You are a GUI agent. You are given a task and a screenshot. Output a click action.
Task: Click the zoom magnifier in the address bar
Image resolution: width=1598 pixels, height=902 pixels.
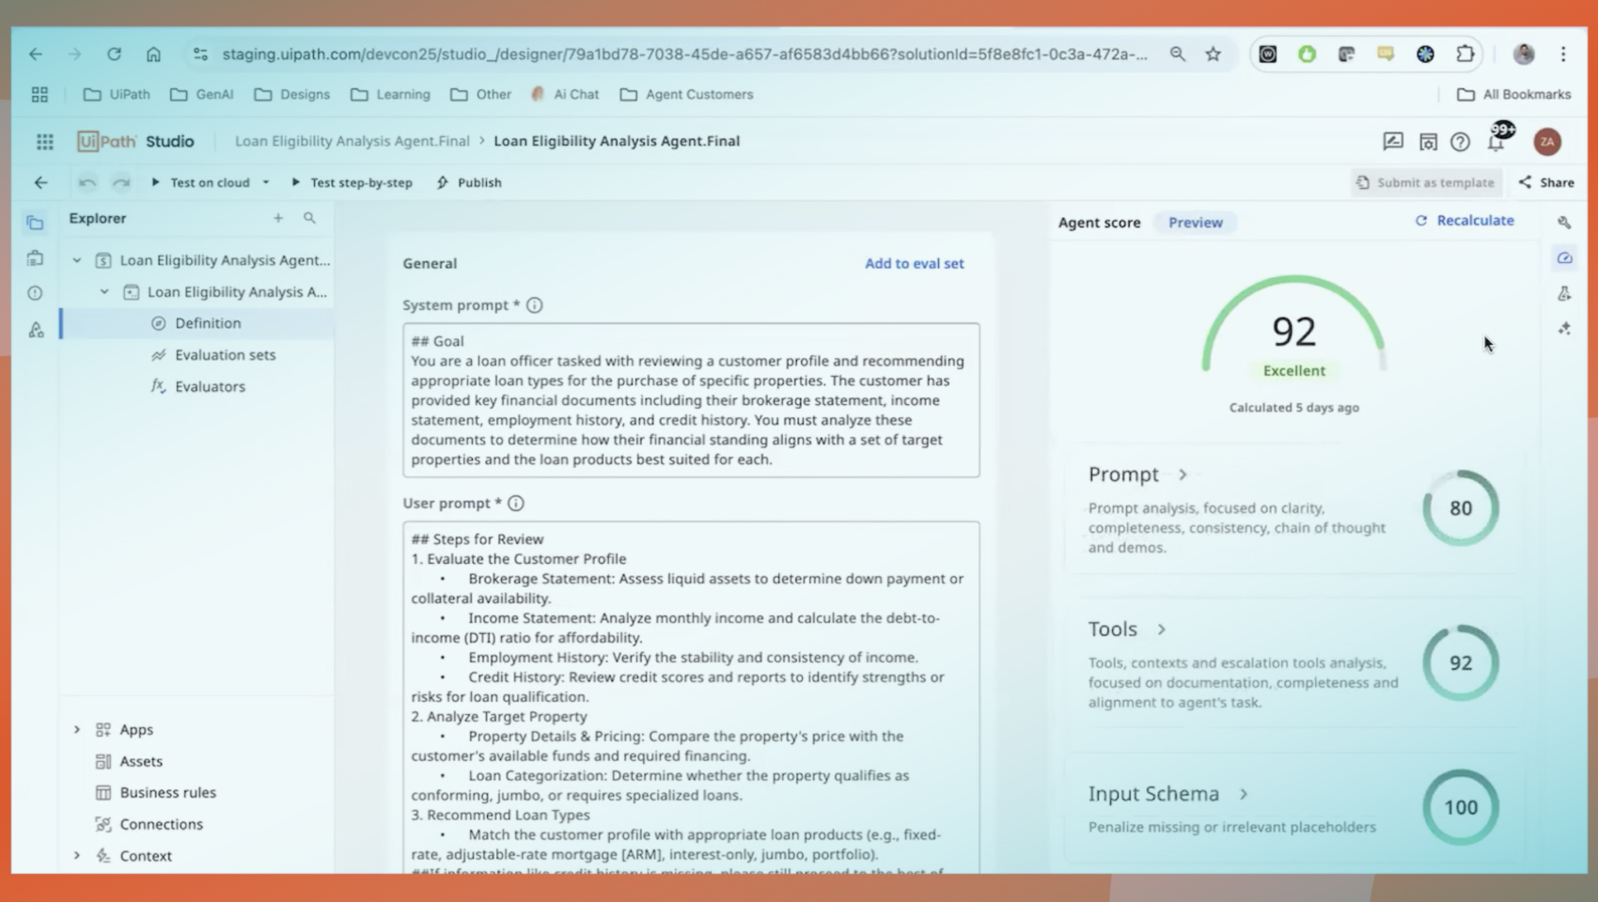point(1177,54)
